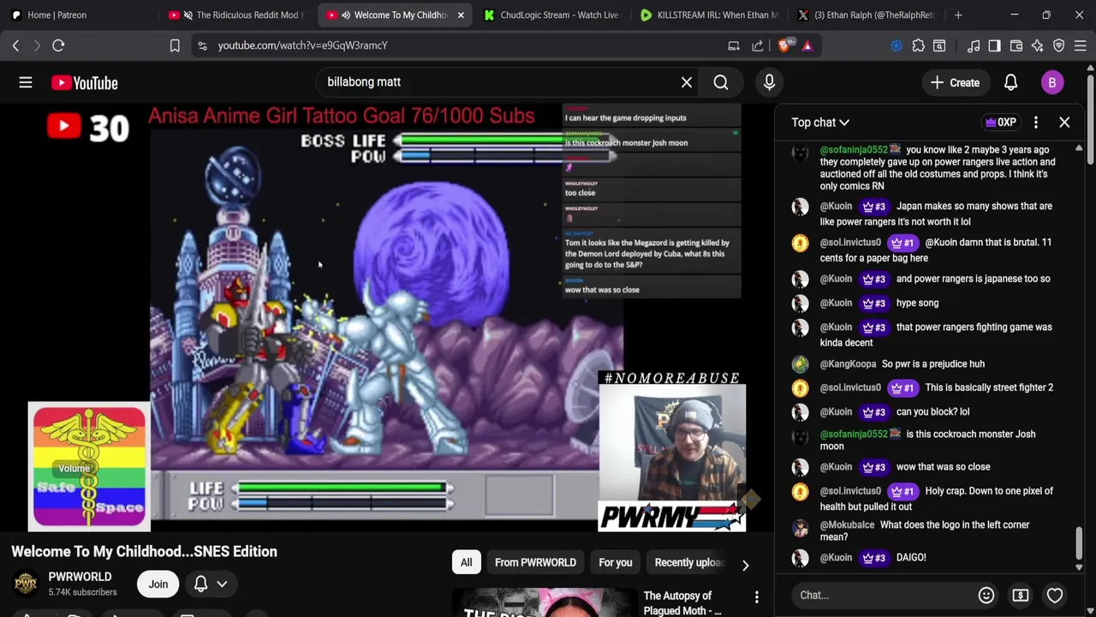This screenshot has width=1096, height=617.
Task: Open Brave Wallet icon
Action: tap(1016, 45)
